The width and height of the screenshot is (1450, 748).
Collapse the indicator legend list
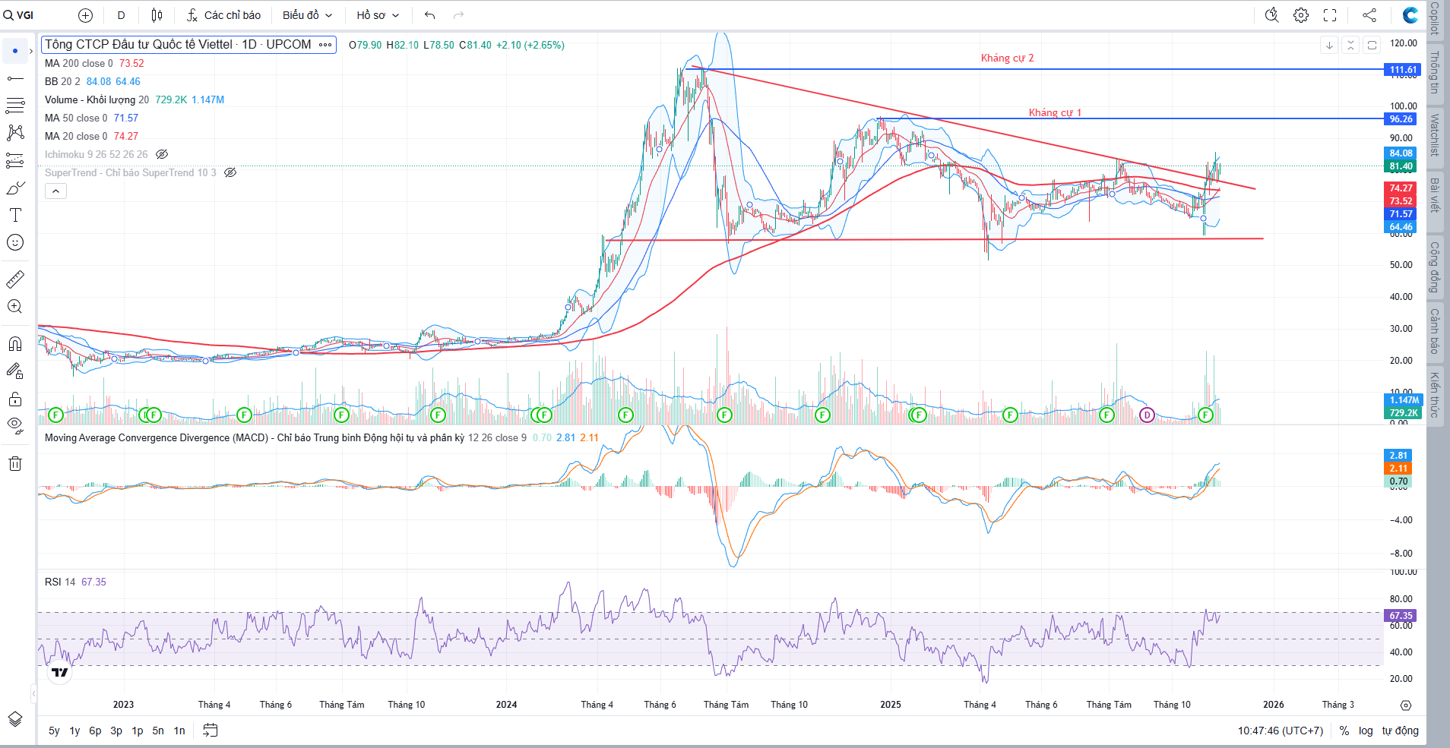[55, 191]
